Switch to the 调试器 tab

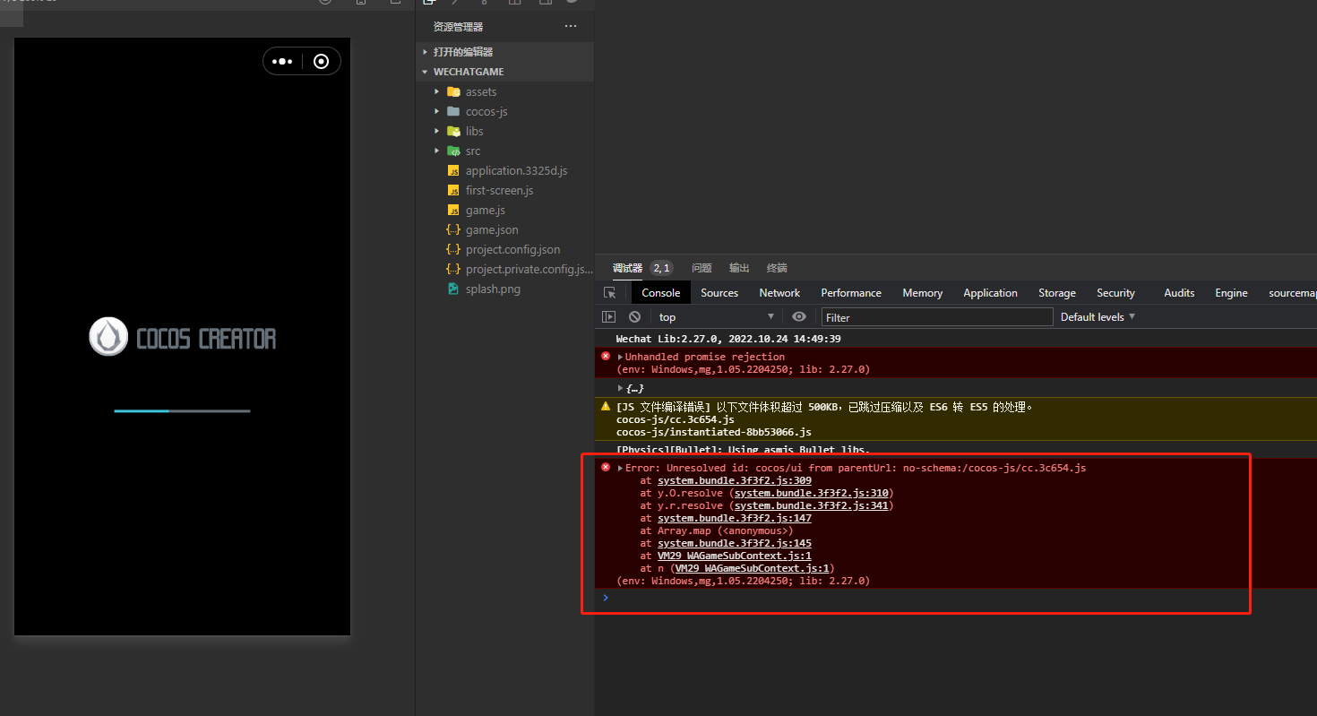coord(627,268)
